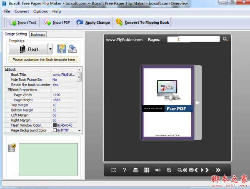
Task: Flip to next page using right book arrow
Action: click(197, 102)
